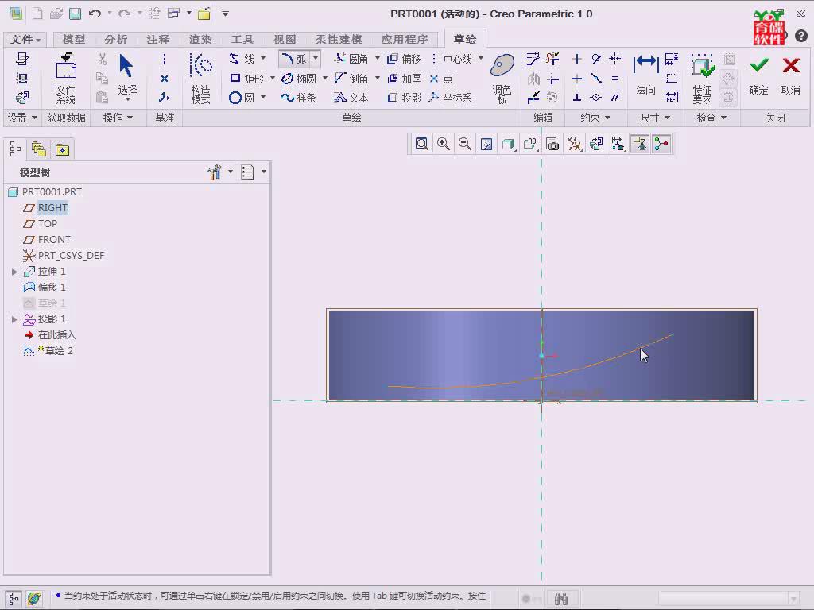Image resolution: width=814 pixels, height=610 pixels.
Task: Click the yellow Close window icon in the quick access toolbar
Action: click(x=204, y=14)
